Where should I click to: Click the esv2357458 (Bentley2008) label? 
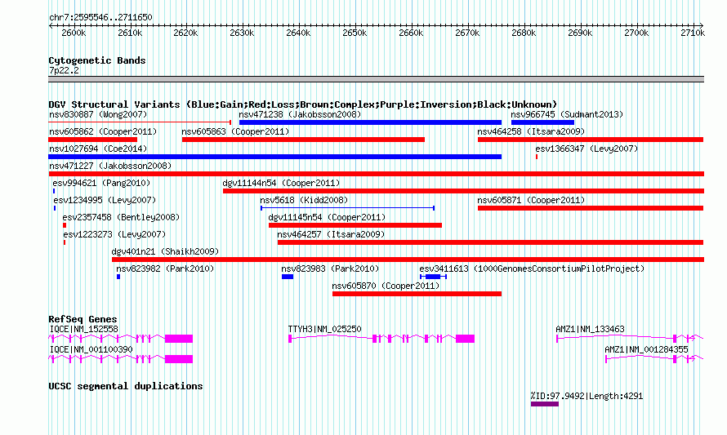click(x=121, y=217)
